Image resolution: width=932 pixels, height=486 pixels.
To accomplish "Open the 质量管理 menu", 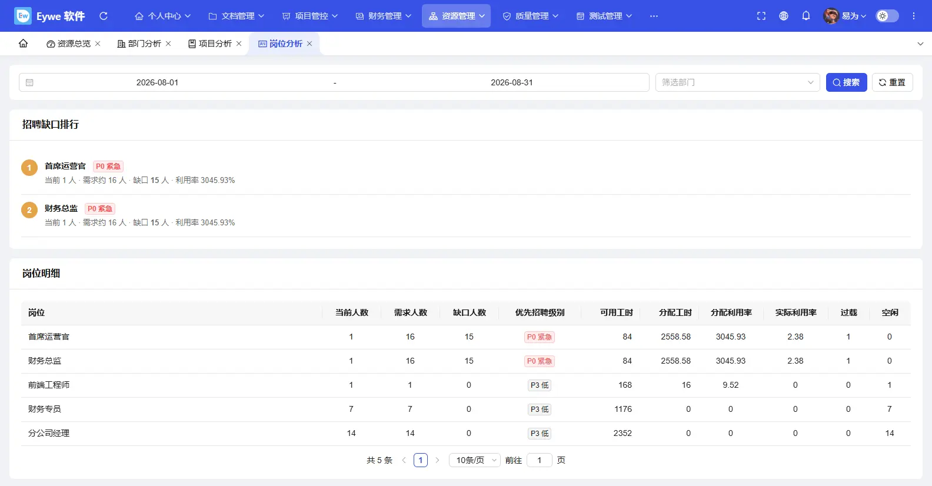I will (530, 16).
